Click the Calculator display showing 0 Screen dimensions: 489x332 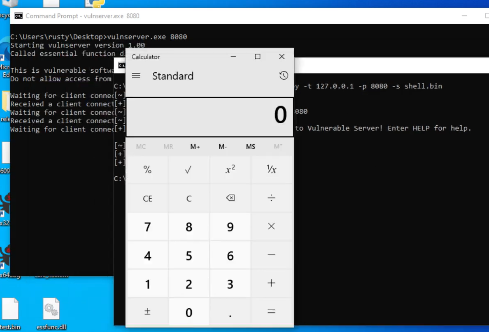pyautogui.click(x=210, y=117)
